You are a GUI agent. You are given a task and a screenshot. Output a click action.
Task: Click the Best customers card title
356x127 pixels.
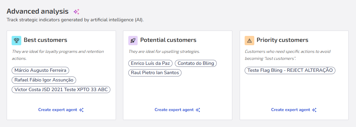pyautogui.click(x=46, y=40)
